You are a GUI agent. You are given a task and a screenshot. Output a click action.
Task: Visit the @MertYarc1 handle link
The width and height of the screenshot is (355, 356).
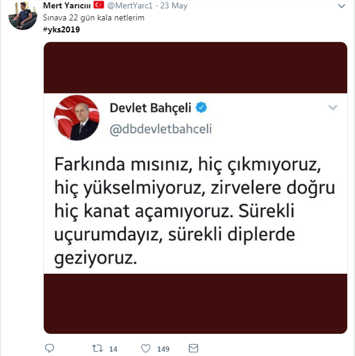click(x=130, y=5)
